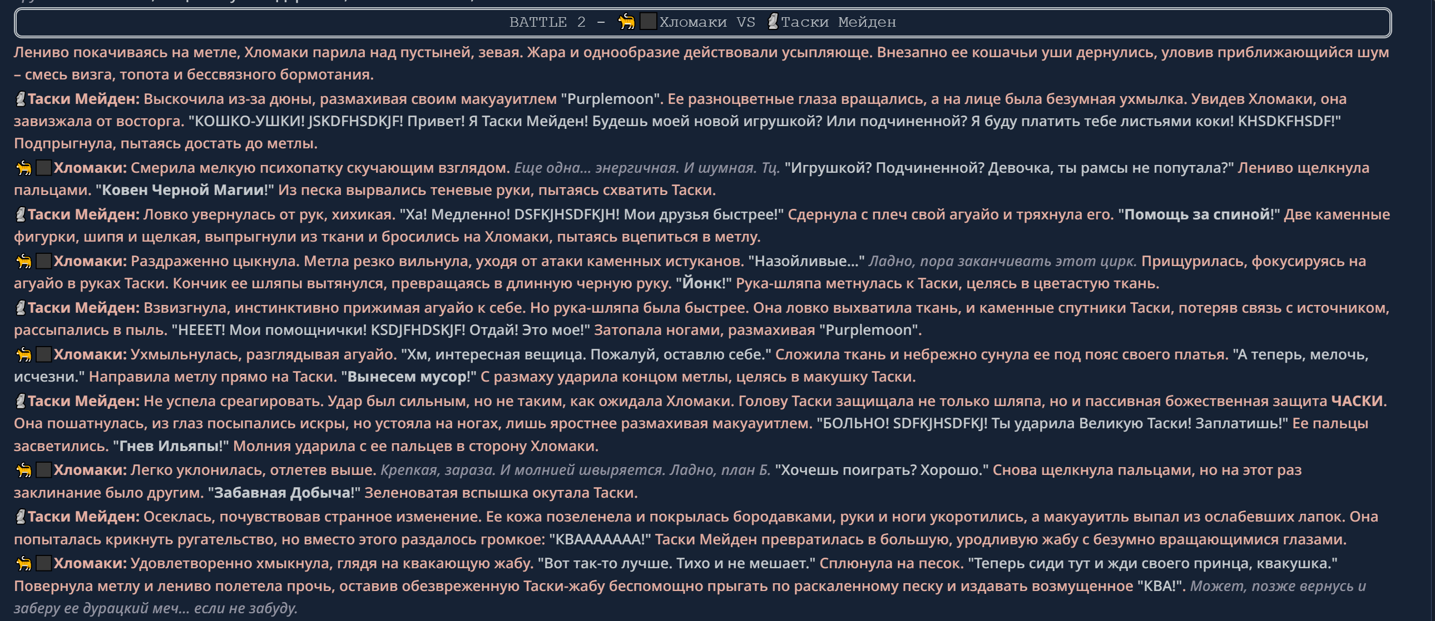
Task: Click speaker name 'Хломаки:' before 'Смерила мелкую'
Action: (90, 168)
